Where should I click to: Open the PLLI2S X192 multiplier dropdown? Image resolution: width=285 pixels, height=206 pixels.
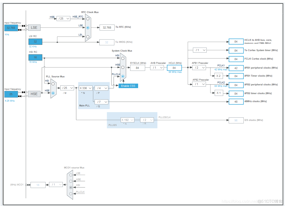[x=127, y=120]
